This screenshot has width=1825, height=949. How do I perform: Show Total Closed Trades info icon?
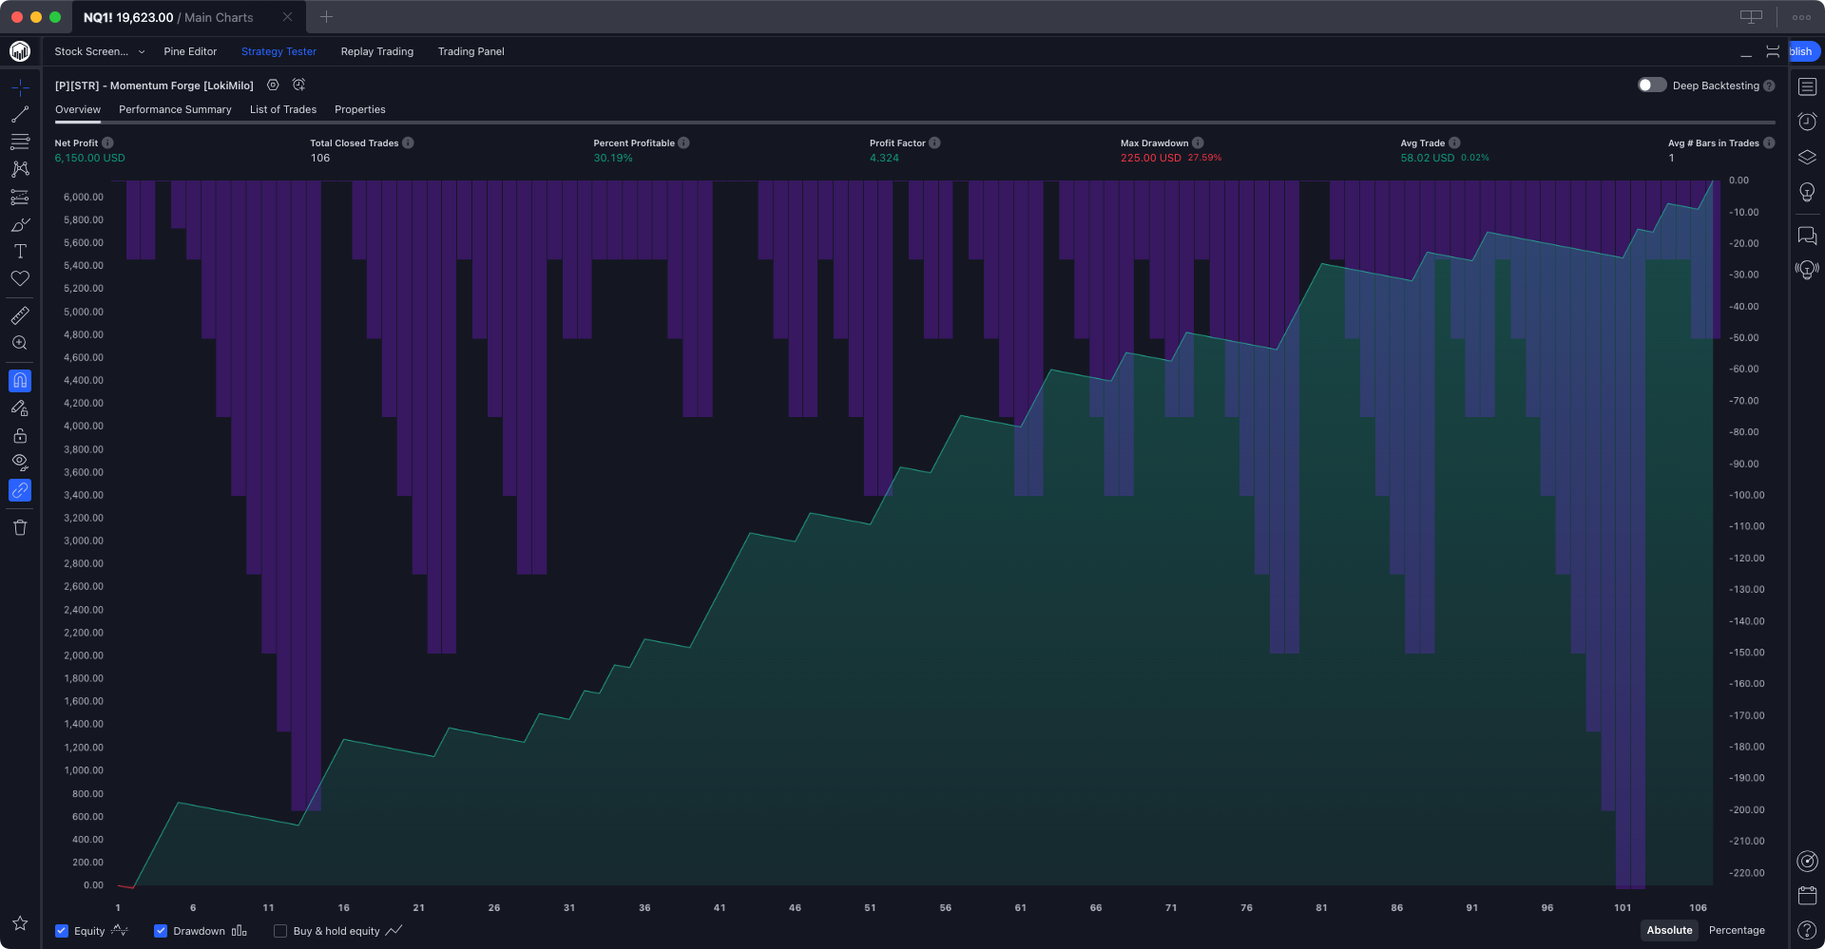[408, 142]
